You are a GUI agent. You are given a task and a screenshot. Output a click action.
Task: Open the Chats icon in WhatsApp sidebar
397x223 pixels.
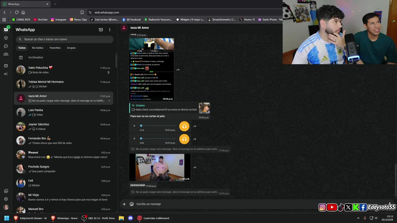point(6,29)
